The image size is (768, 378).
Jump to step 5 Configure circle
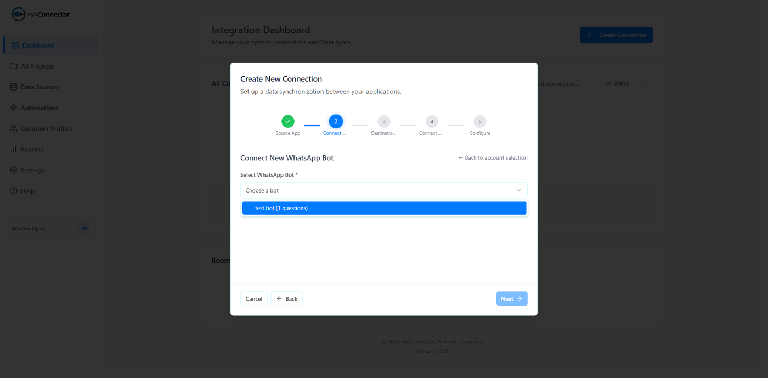[x=480, y=121]
